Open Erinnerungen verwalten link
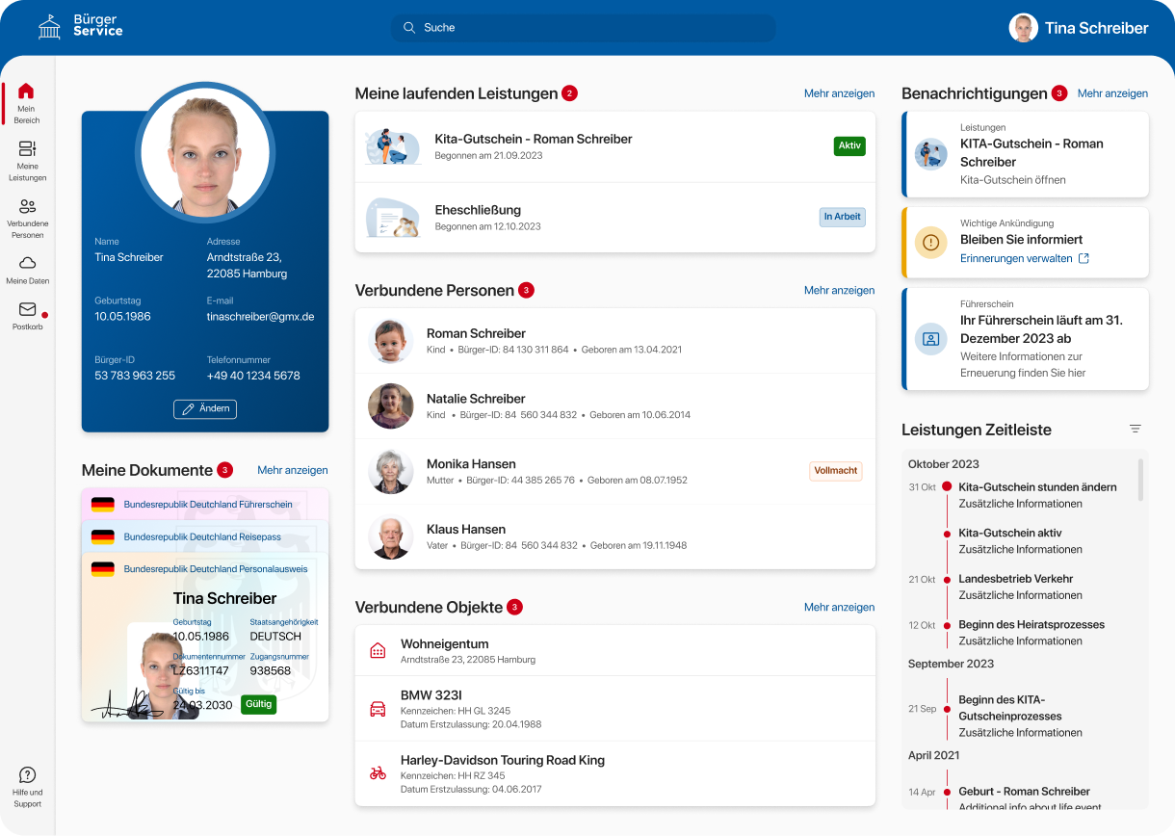The width and height of the screenshot is (1175, 836). (1016, 258)
